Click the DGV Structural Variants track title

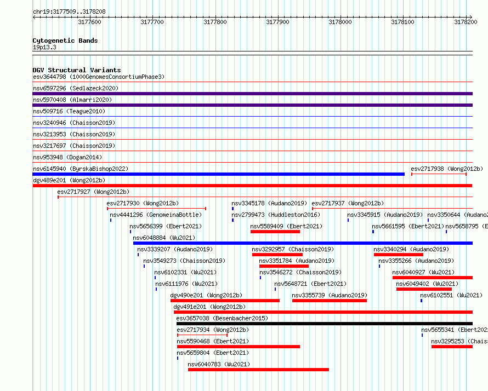(76, 70)
